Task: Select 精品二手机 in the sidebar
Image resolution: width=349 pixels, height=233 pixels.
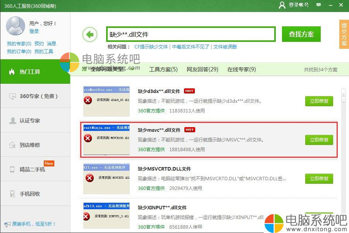Action: (35, 169)
